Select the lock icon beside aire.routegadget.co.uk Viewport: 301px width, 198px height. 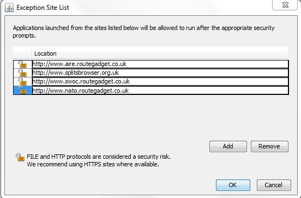click(22, 64)
